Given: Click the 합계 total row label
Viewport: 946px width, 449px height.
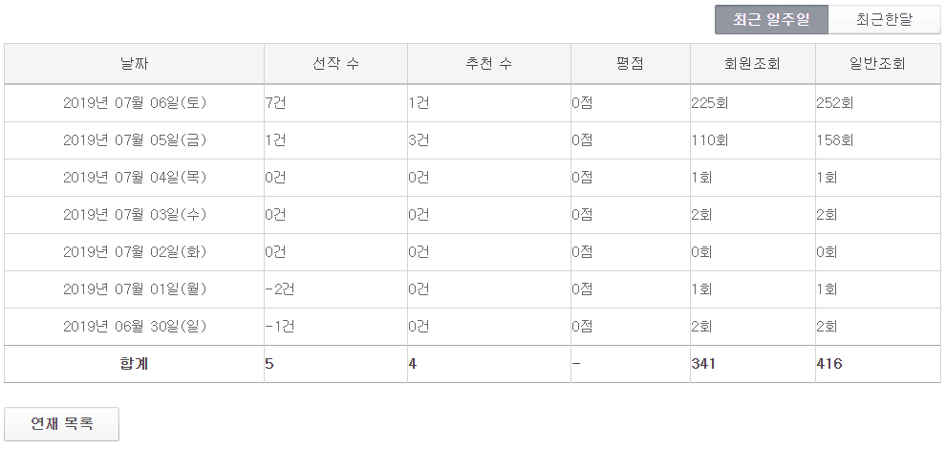Looking at the screenshot, I should coord(135,364).
